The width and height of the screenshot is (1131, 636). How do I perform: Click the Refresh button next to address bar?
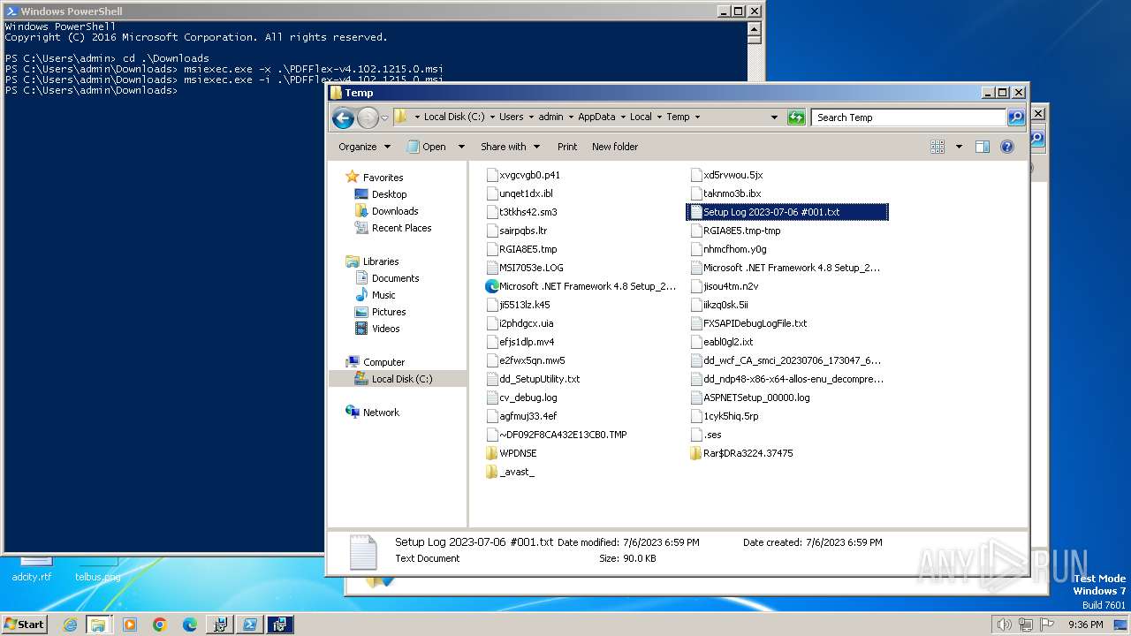pyautogui.click(x=796, y=117)
